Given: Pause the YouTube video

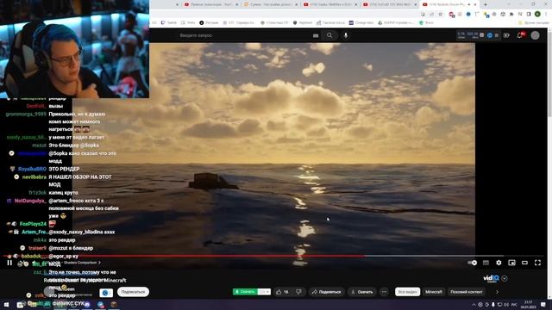Looking at the screenshot, I should 9,263.
